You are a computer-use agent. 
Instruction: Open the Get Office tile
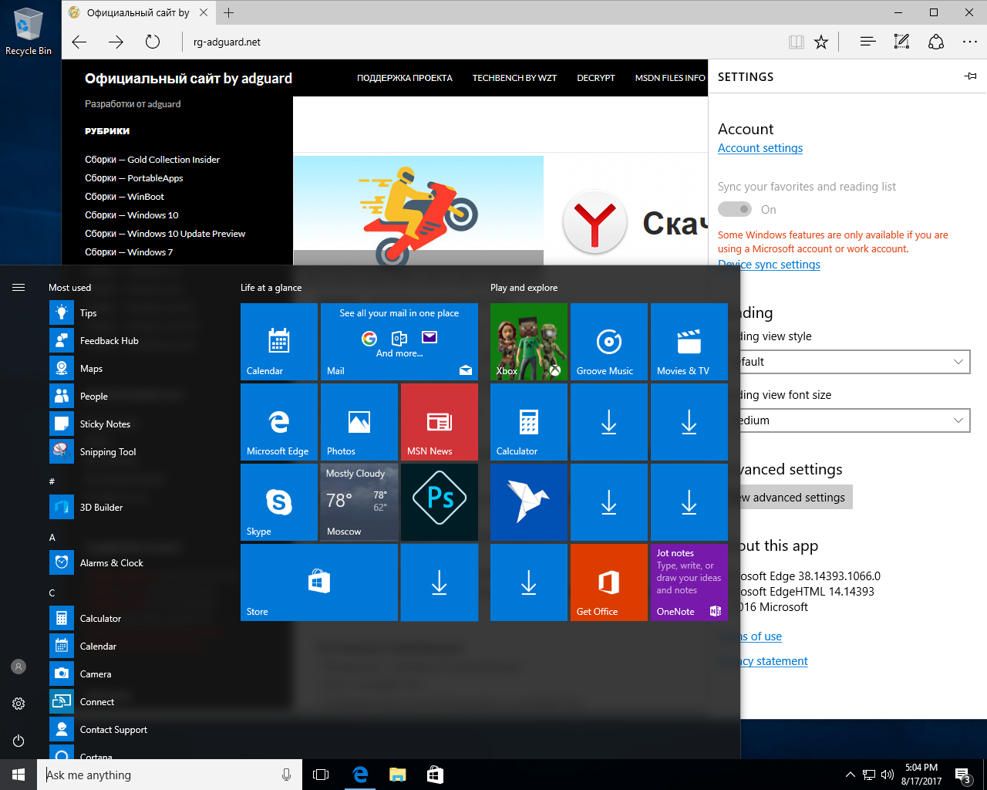[609, 582]
